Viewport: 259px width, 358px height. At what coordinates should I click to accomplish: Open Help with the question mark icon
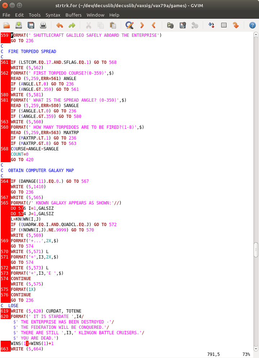click(252, 25)
